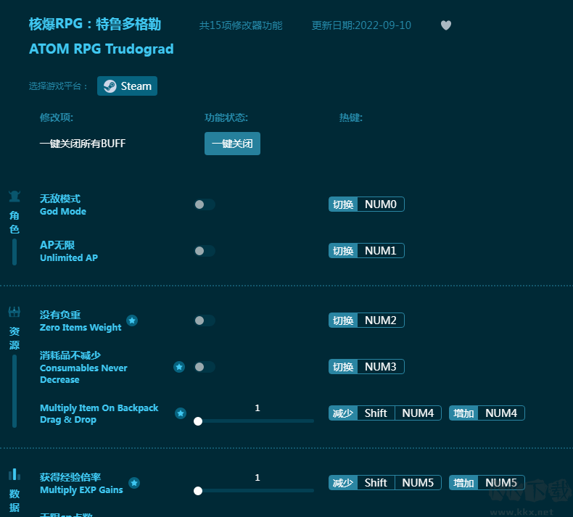The width and height of the screenshot is (573, 517).
Task: Click the 共15项修改器功能 text
Action: [x=241, y=25]
